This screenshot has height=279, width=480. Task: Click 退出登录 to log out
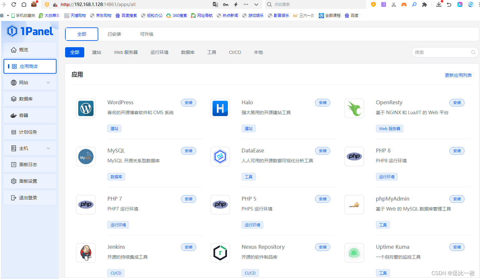pos(30,198)
